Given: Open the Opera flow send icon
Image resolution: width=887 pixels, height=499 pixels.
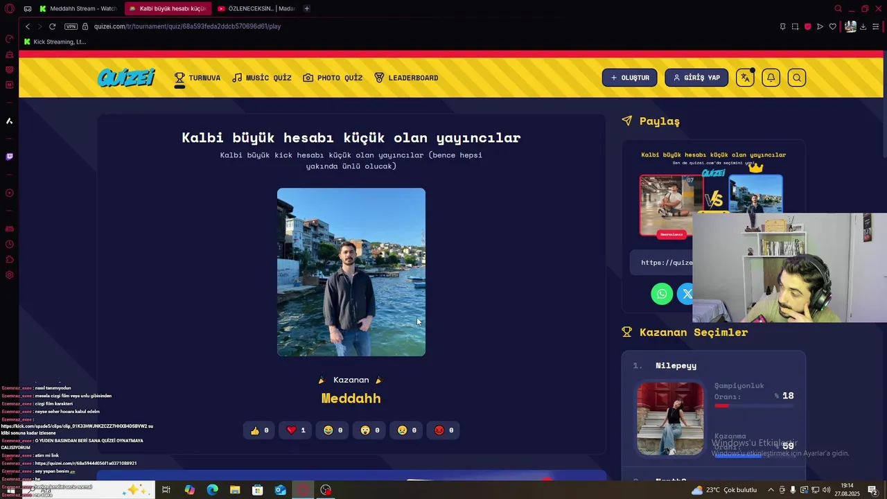Looking at the screenshot, I should (x=820, y=26).
